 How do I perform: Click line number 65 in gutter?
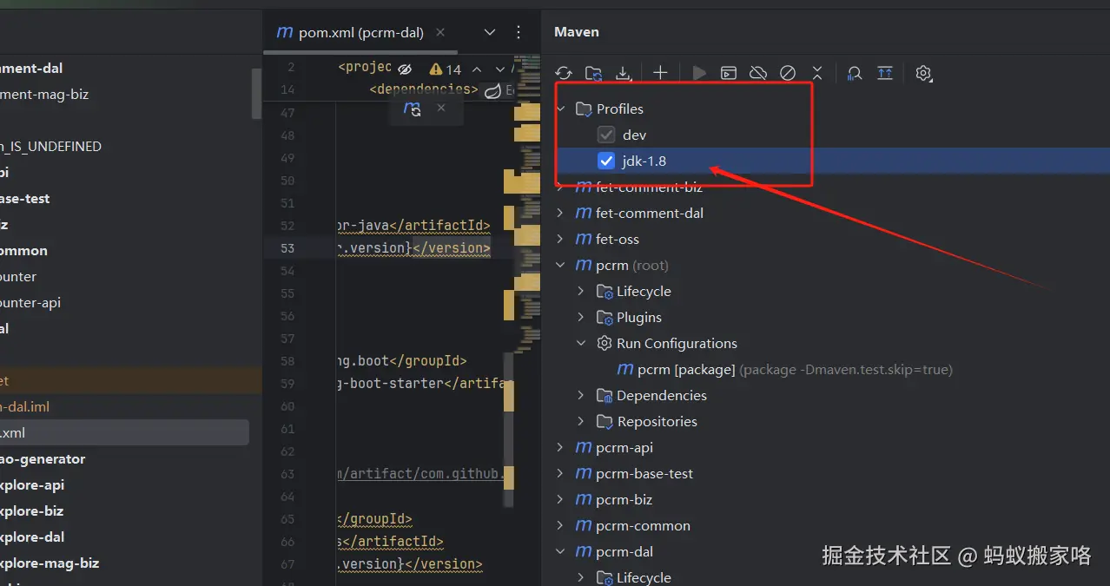287,519
